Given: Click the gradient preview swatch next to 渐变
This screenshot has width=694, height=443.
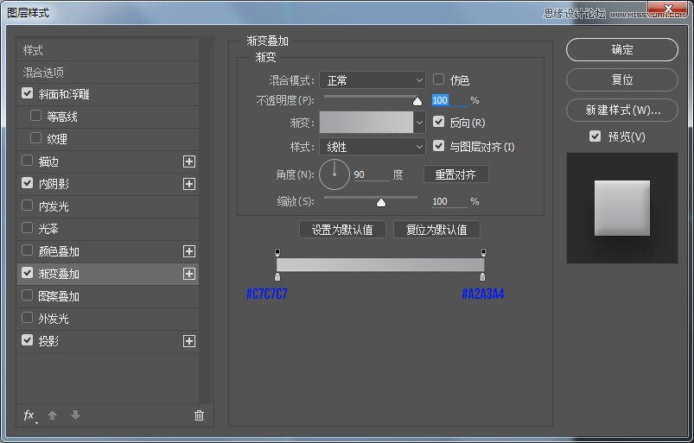Looking at the screenshot, I should coord(366,123).
